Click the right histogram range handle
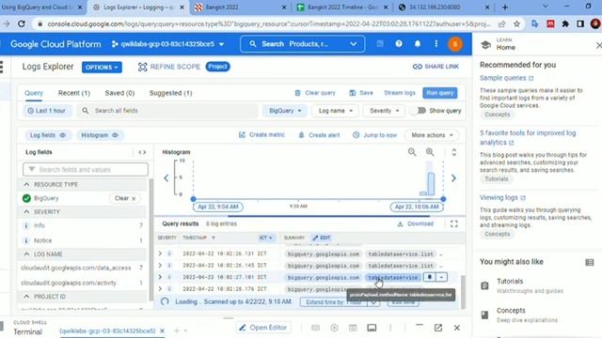This screenshot has height=338, width=602. (443, 199)
